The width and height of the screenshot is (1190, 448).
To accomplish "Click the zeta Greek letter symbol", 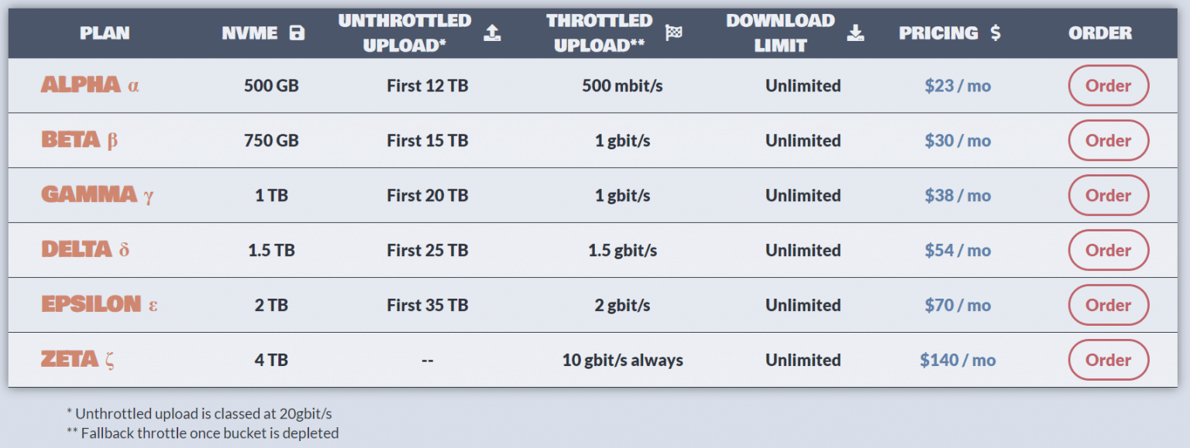I will tap(110, 360).
